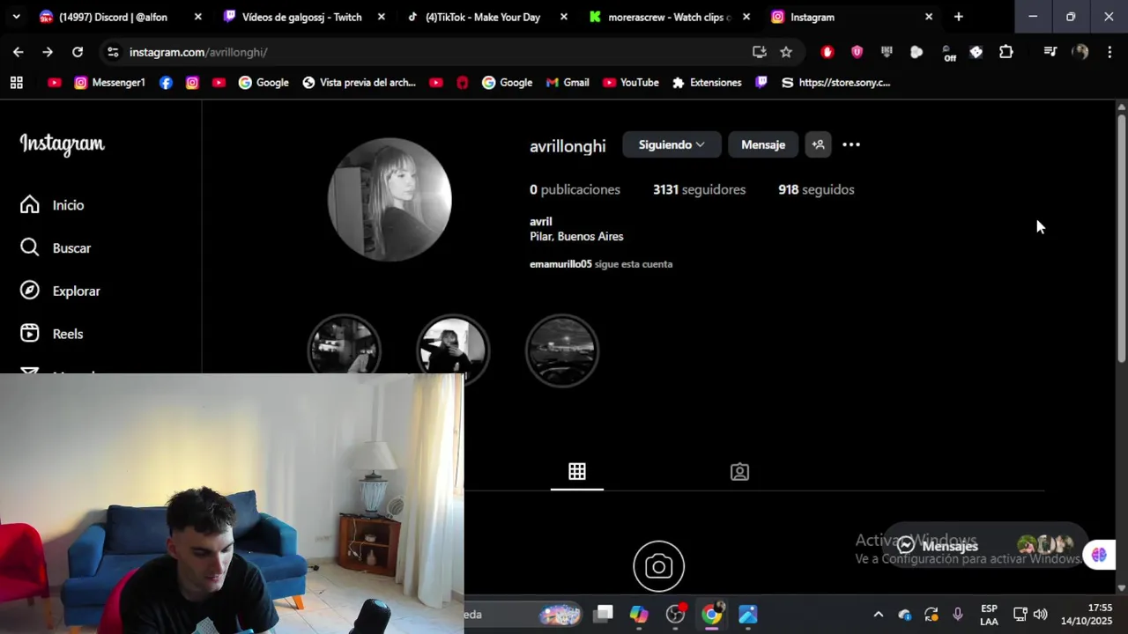Open the emamurillo05 follower link
This screenshot has width=1128, height=634.
click(560, 264)
